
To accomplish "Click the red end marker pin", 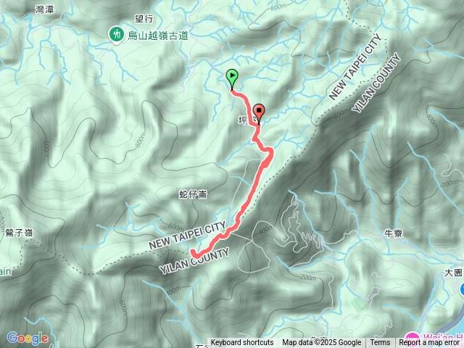I will pos(259,114).
